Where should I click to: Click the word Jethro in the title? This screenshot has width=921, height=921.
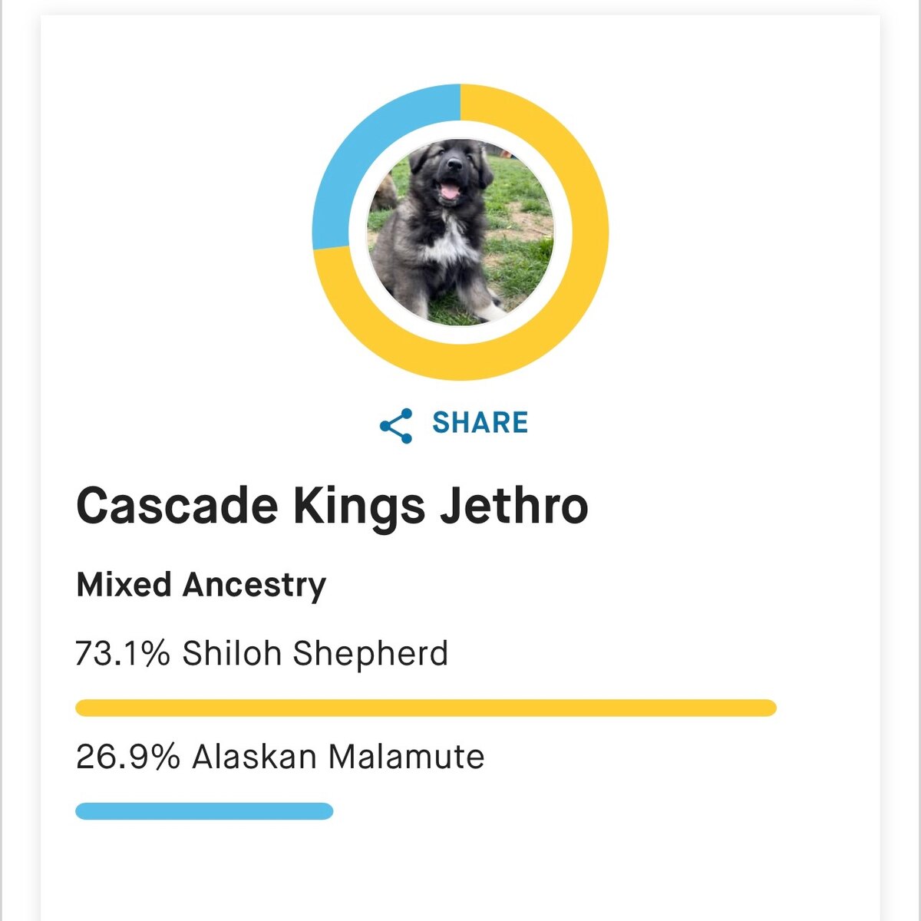tap(514, 506)
